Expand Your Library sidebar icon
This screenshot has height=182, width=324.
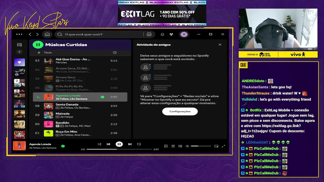19,45
